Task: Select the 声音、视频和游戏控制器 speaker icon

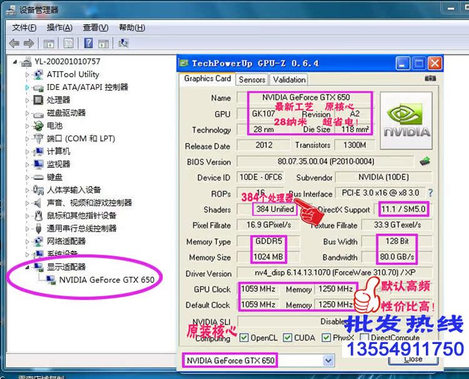Action: [37, 203]
